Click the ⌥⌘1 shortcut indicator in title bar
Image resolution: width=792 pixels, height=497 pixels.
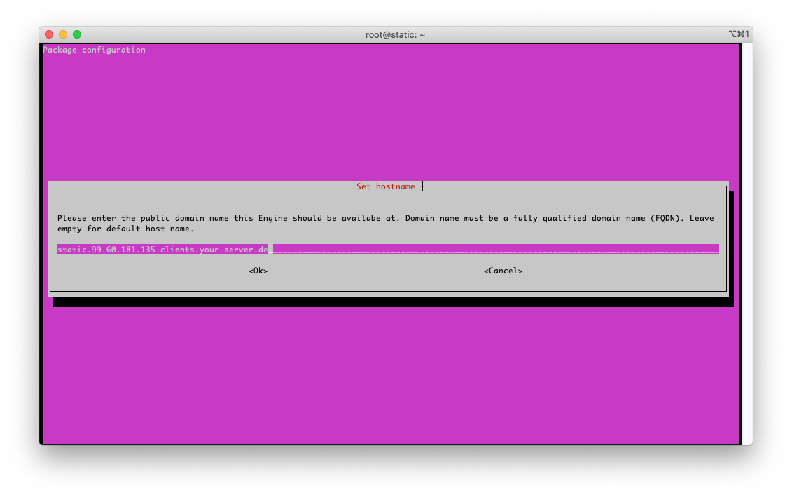point(739,34)
